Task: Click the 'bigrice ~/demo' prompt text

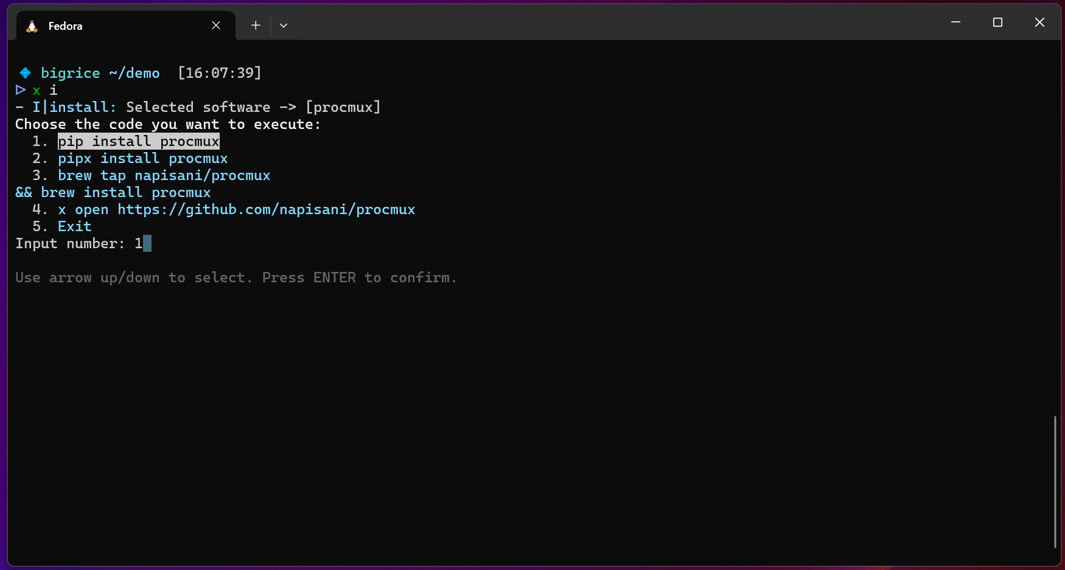Action: click(100, 73)
